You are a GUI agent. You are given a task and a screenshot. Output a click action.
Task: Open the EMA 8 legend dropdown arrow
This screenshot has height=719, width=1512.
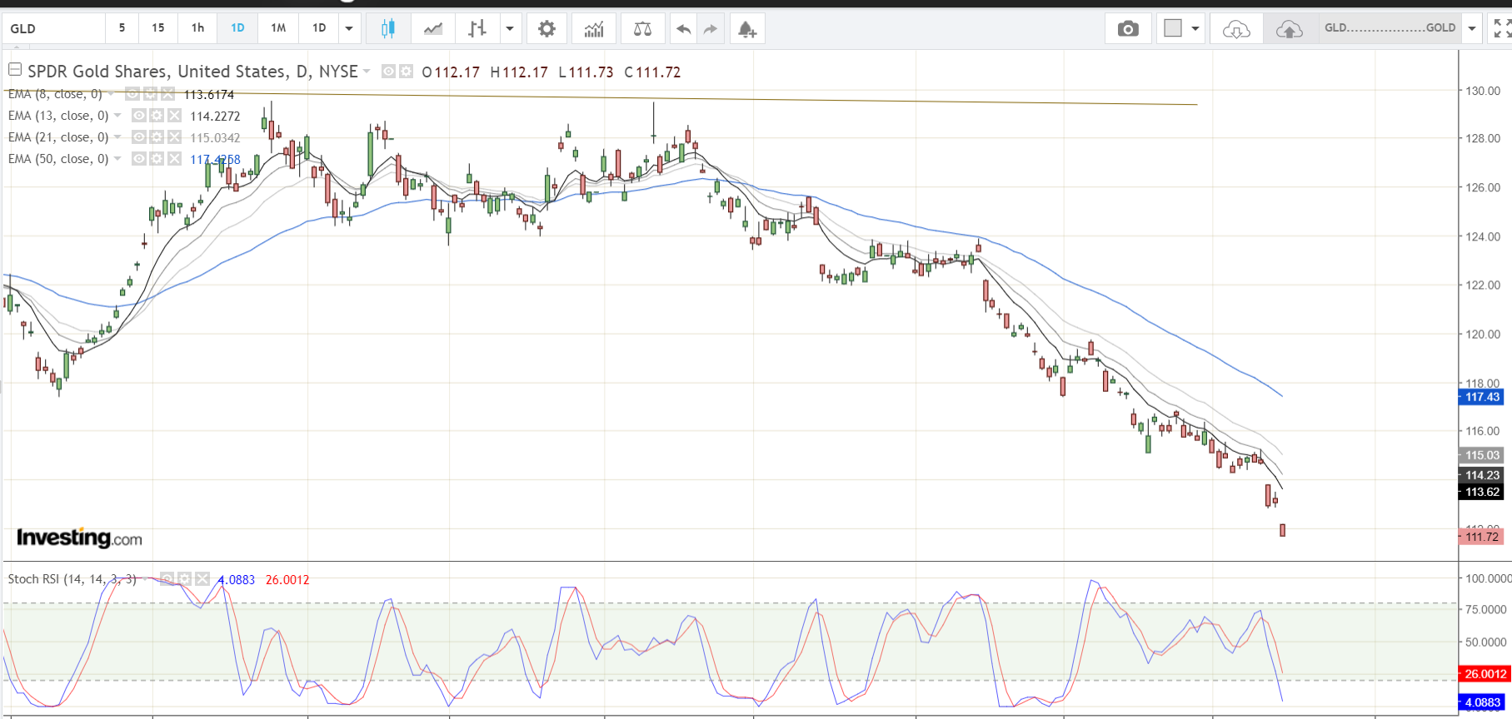click(x=111, y=94)
